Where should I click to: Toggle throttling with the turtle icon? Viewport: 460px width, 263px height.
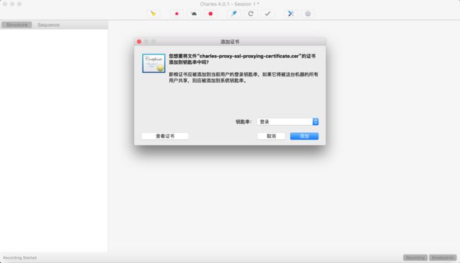[194, 13]
